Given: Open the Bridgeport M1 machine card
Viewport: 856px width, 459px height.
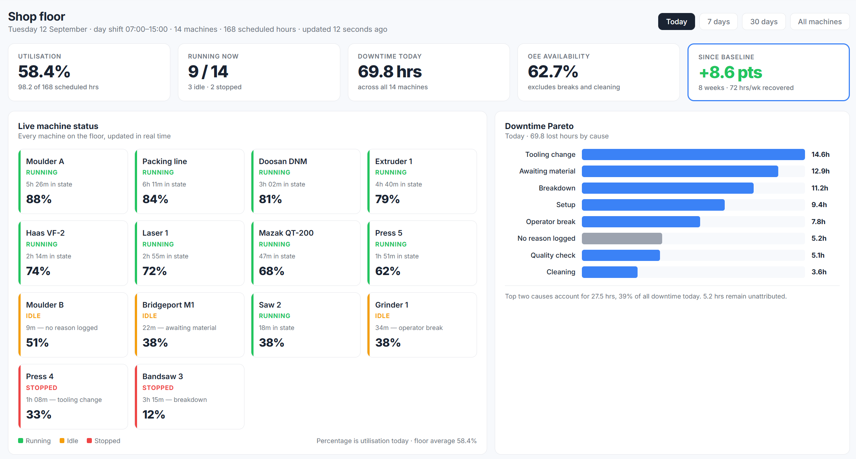Looking at the screenshot, I should tap(189, 325).
